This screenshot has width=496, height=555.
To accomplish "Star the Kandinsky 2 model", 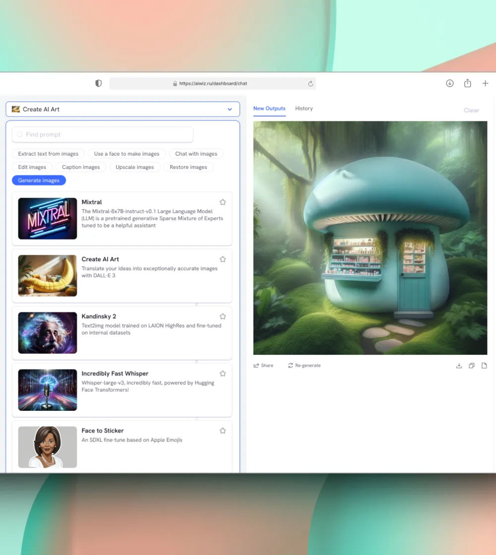I will (223, 316).
